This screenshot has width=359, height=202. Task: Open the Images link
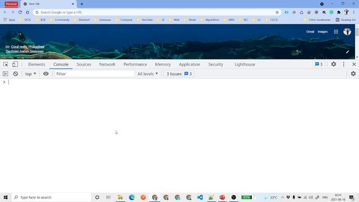coord(323,31)
